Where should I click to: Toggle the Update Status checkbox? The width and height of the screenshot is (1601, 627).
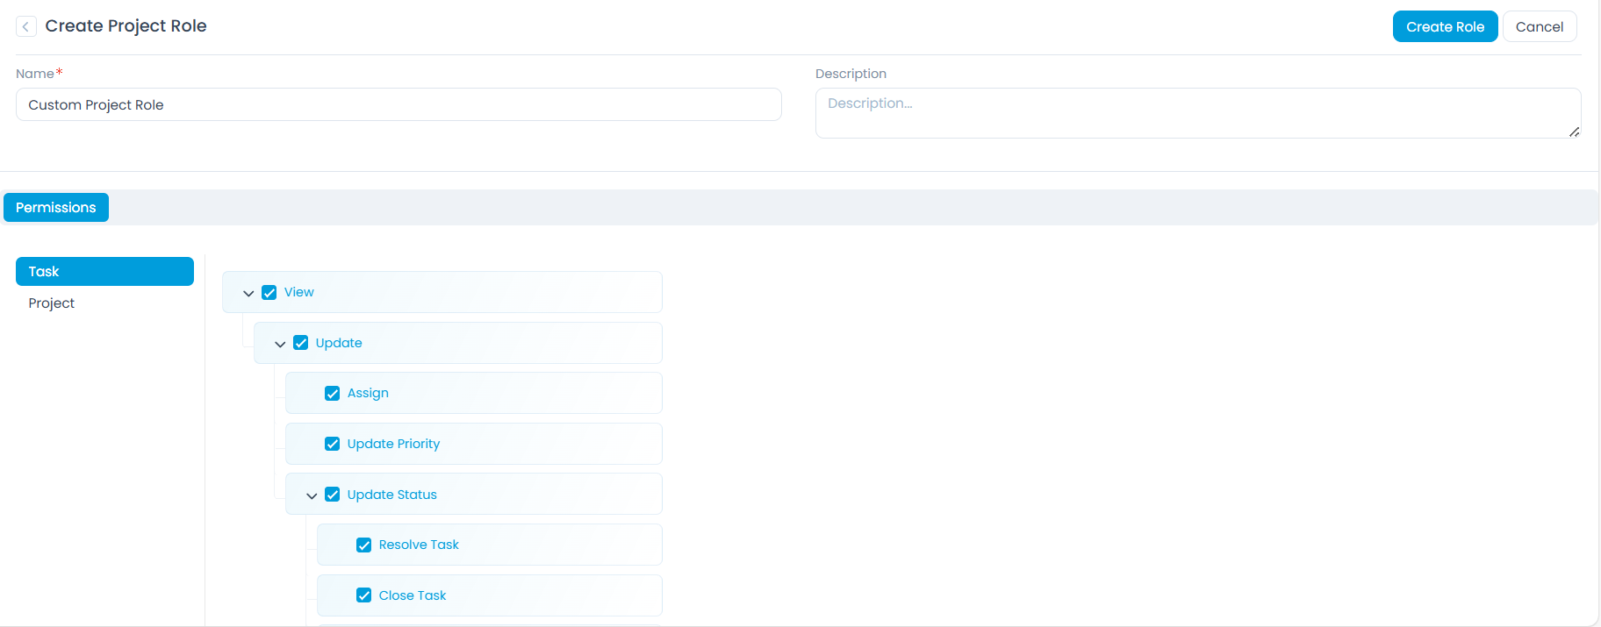click(333, 495)
